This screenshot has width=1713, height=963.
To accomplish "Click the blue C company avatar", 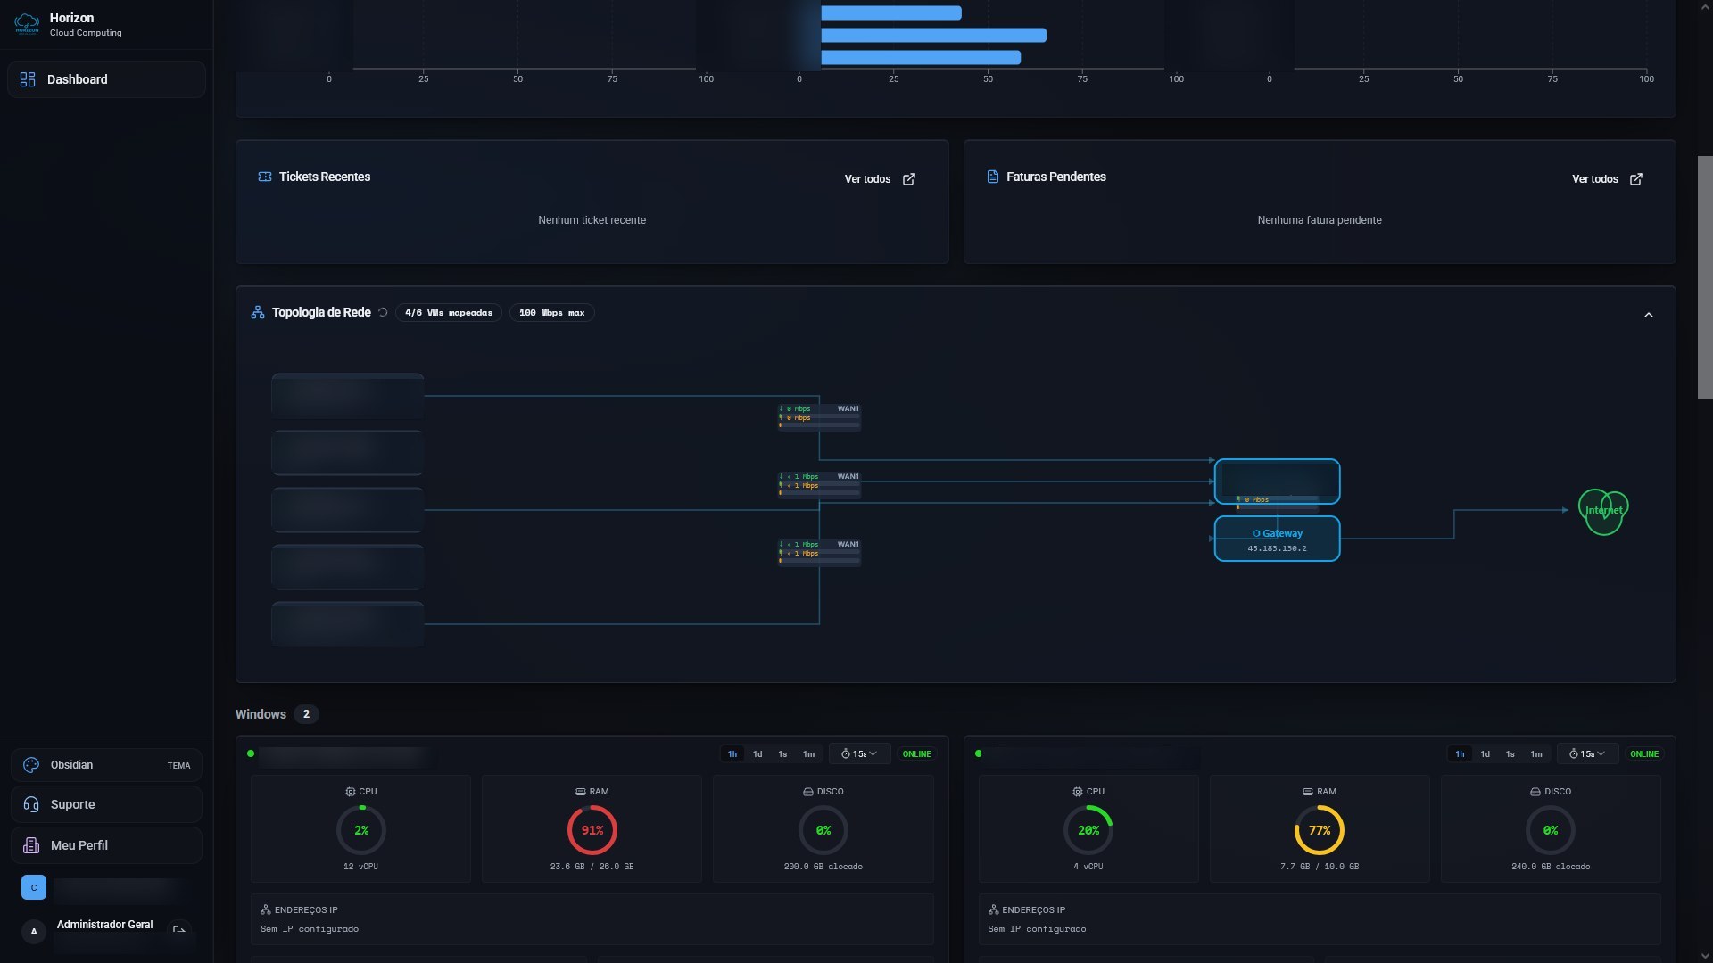I will tap(34, 888).
